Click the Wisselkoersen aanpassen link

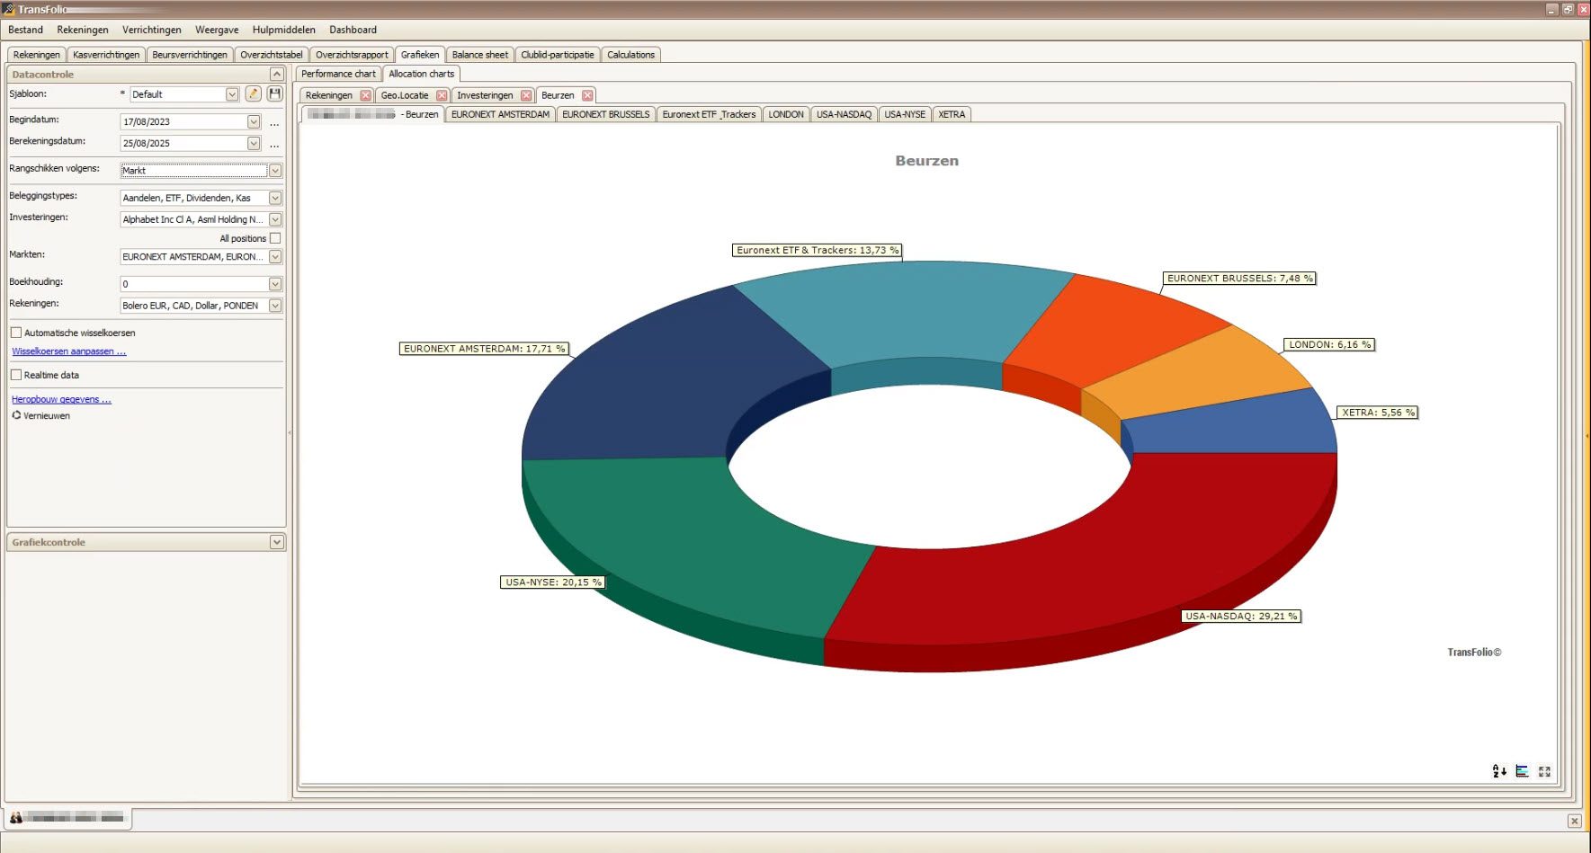(x=69, y=351)
